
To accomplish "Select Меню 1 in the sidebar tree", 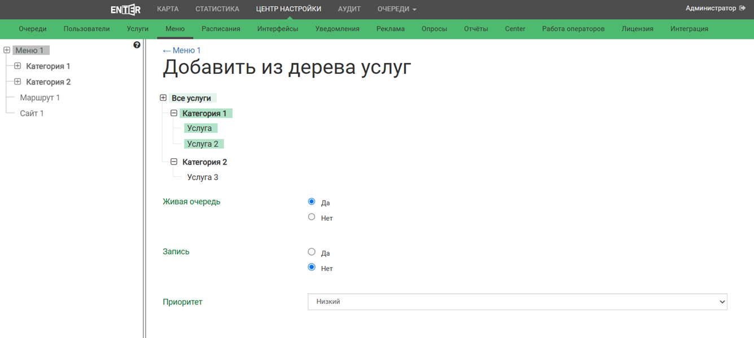I will pos(32,50).
